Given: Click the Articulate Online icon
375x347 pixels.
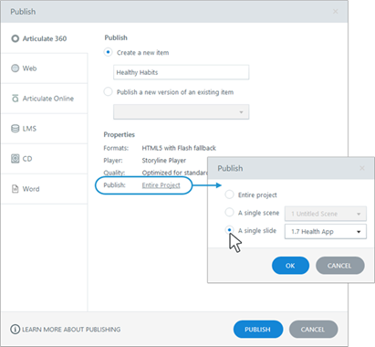Looking at the screenshot, I should coord(15,99).
